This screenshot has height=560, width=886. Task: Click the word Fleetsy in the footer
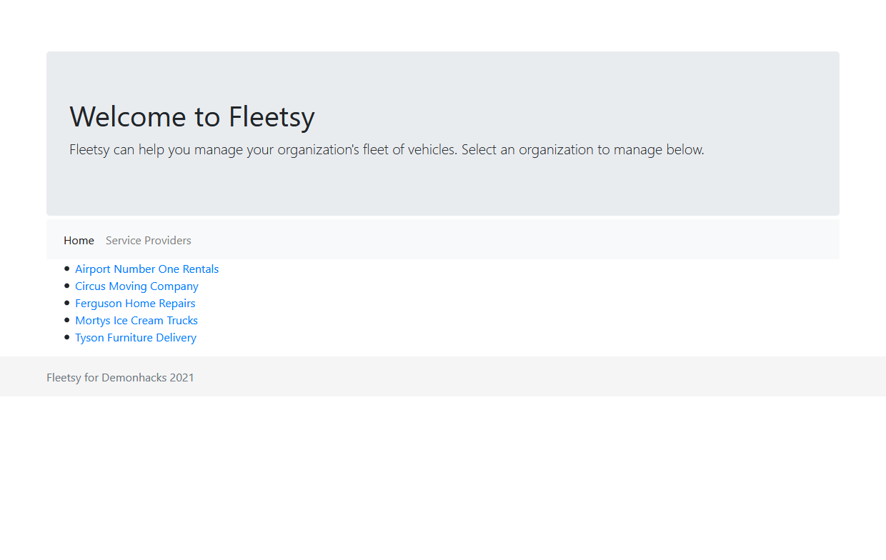tap(64, 378)
